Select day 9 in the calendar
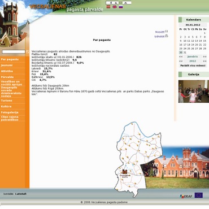Image resolution: width=209 pixels, height=209 pixels. coord(181,41)
